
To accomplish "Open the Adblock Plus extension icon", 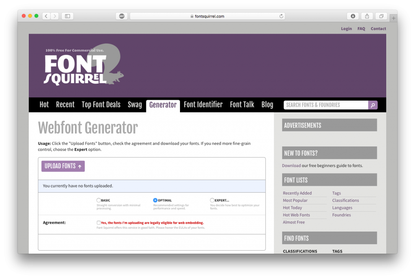I will [x=122, y=16].
